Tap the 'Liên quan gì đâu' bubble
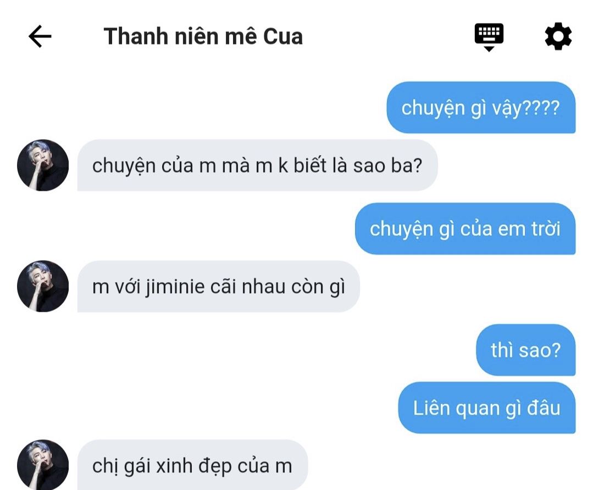Screen dimensions: 593x490 point(487,408)
